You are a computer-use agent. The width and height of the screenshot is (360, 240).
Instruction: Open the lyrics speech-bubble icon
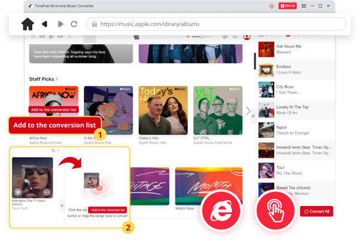tap(225, 37)
